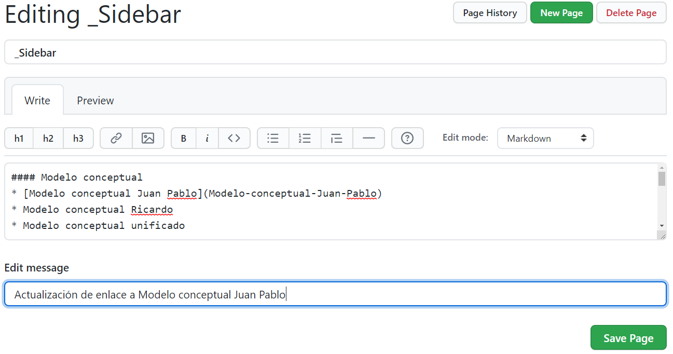Insert an image with the image icon
Viewport: 673px width, 354px height.
(148, 138)
